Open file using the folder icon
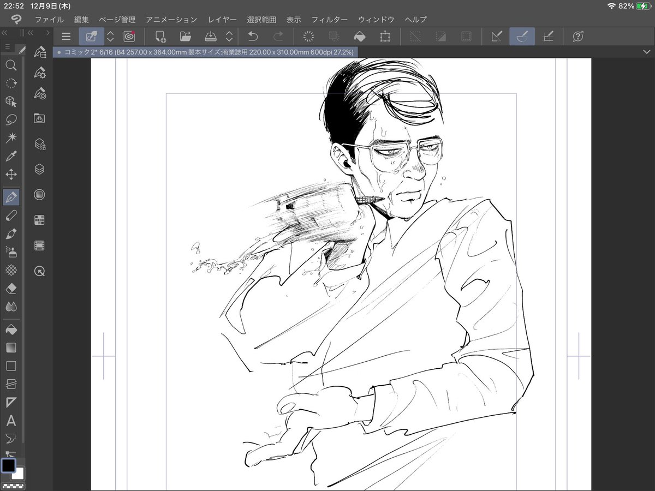The image size is (655, 491). click(186, 37)
